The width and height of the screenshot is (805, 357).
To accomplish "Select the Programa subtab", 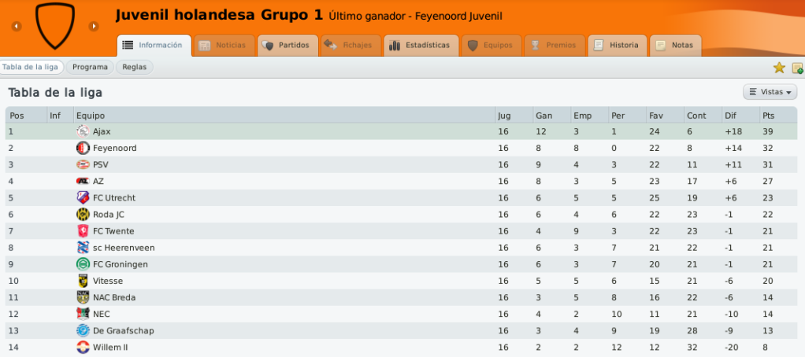I will (x=90, y=67).
